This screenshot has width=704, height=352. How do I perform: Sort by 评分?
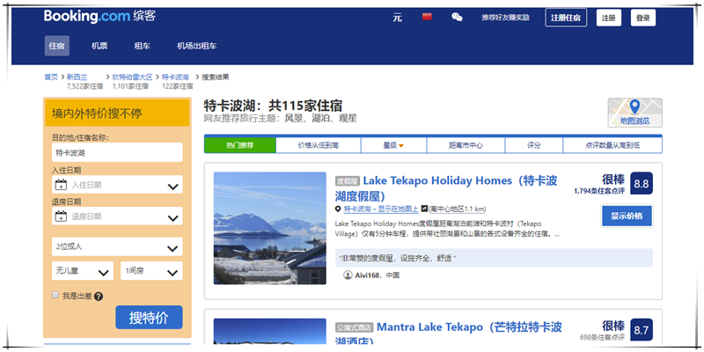click(x=534, y=145)
